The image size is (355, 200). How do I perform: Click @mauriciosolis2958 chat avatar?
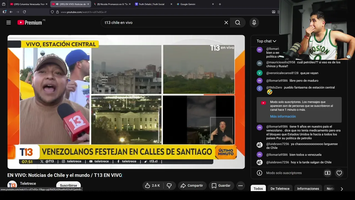260,63
